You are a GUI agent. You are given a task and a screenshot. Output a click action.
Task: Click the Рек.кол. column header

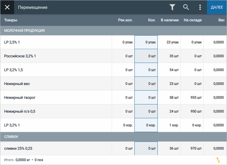coord(125,20)
